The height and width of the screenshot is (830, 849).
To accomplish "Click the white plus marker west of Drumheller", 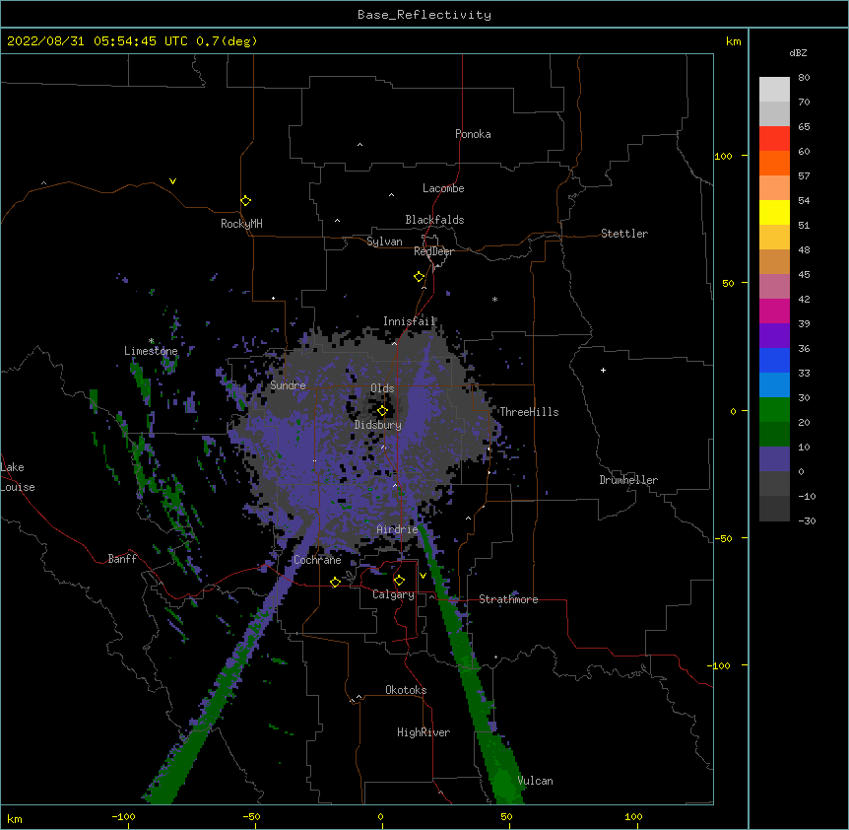I will point(603,370).
